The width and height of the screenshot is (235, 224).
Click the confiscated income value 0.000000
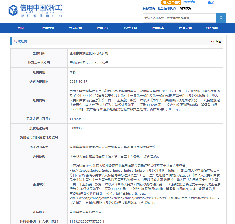pos(76,128)
